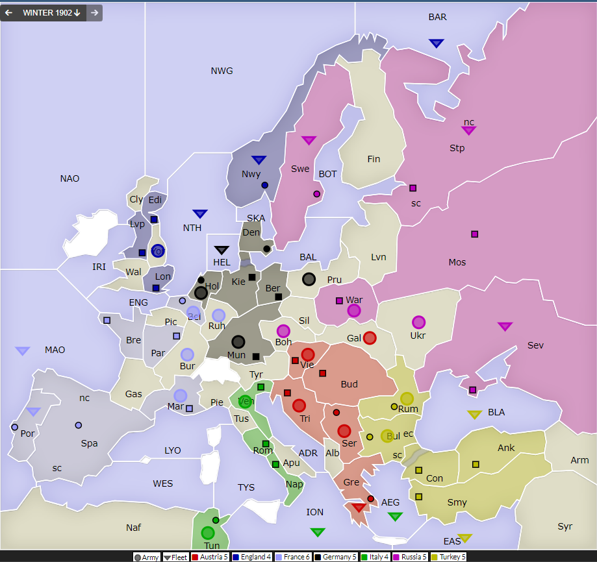Click the France 6 legend entry
The height and width of the screenshot is (562, 597).
292,557
